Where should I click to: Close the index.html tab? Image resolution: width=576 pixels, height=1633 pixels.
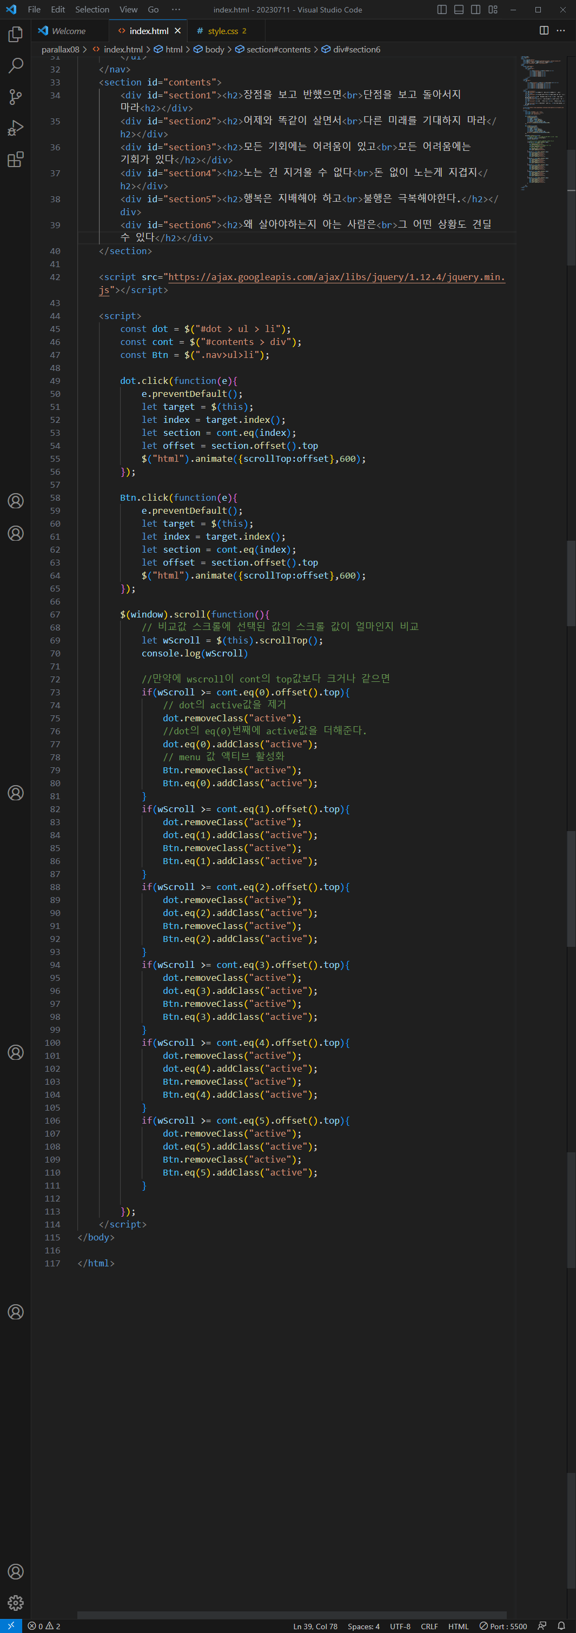[177, 30]
